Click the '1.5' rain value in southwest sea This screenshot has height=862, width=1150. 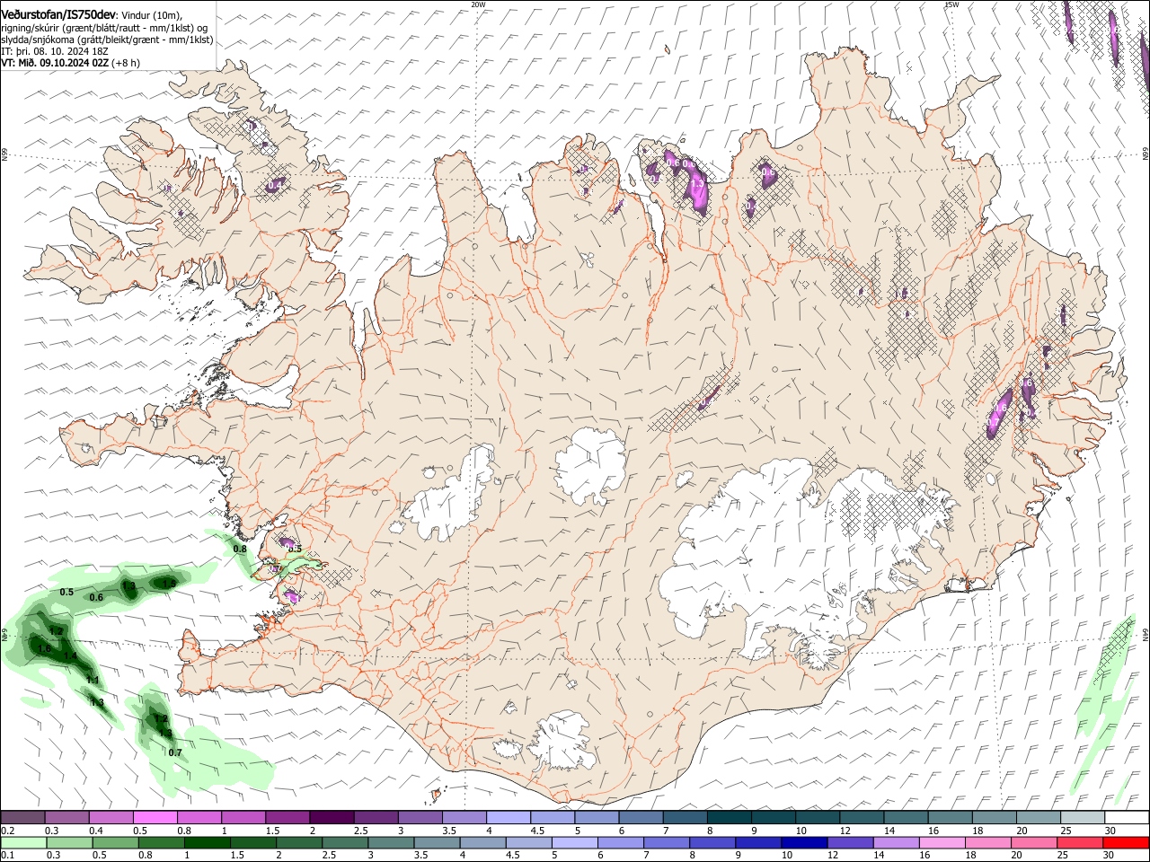coord(170,584)
